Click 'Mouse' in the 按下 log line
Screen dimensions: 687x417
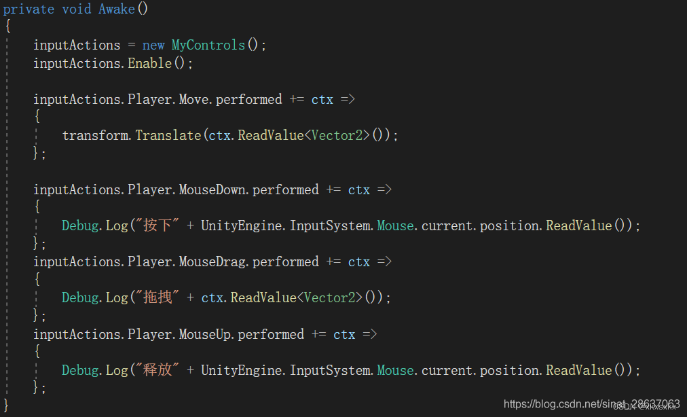tap(395, 226)
